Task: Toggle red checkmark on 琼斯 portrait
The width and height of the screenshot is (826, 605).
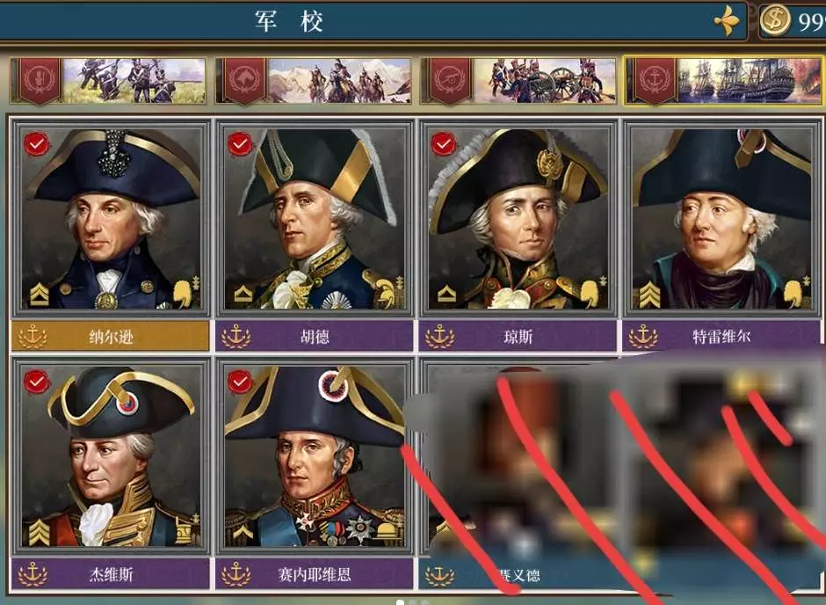Action: 444,143
